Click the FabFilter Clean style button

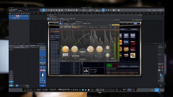pos(82,52)
